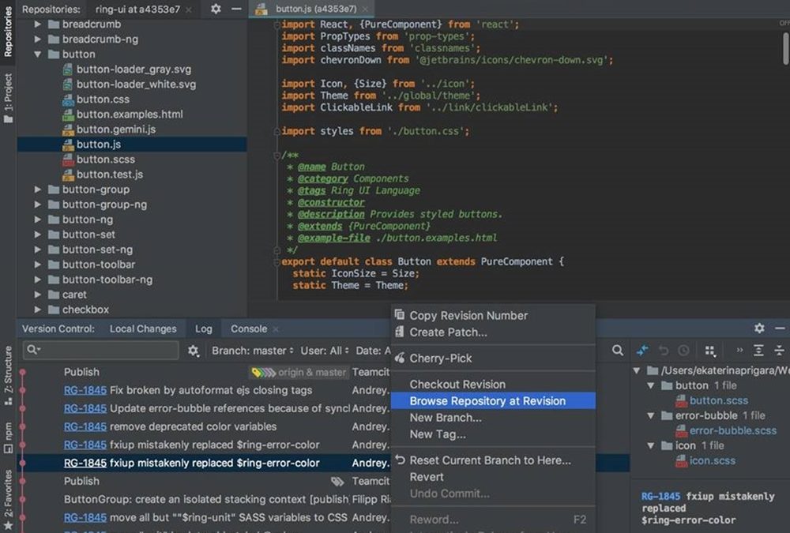Open the Branch: master filter dropdown
The image size is (790, 533).
(253, 351)
